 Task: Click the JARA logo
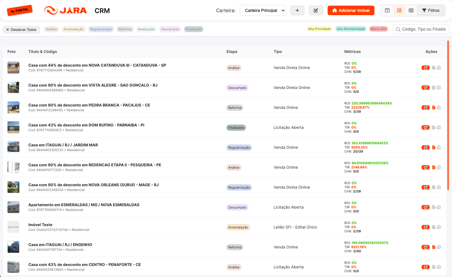[65, 10]
